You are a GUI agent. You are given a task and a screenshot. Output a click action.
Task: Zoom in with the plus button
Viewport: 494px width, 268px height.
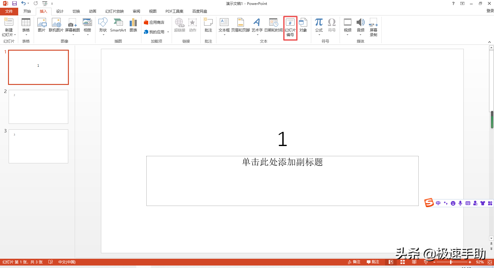coord(470,262)
